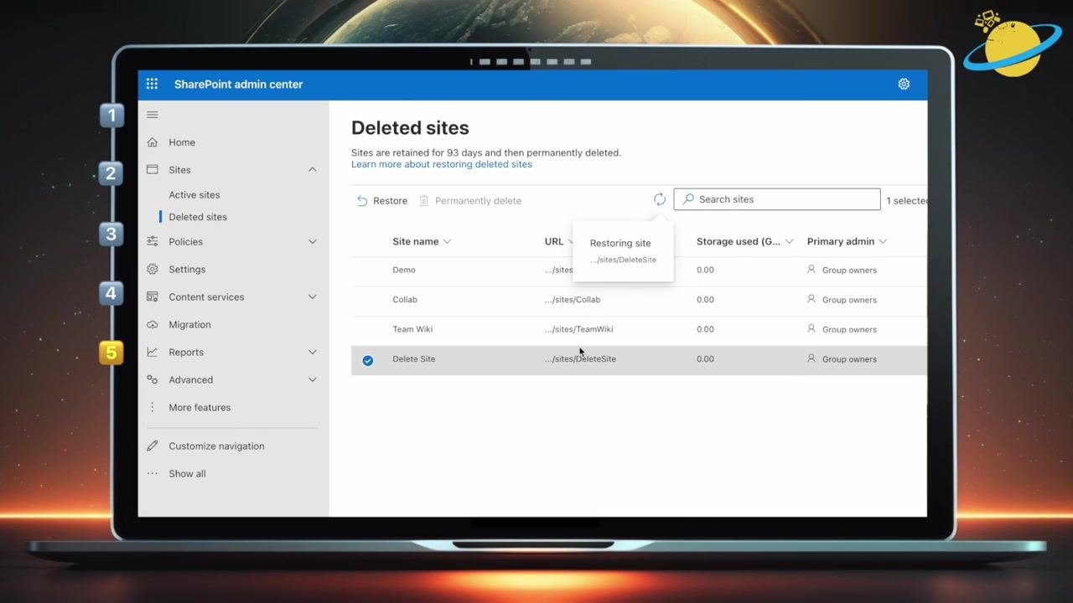
Task: Click the SharePoint admin center title
Action: [x=239, y=85]
